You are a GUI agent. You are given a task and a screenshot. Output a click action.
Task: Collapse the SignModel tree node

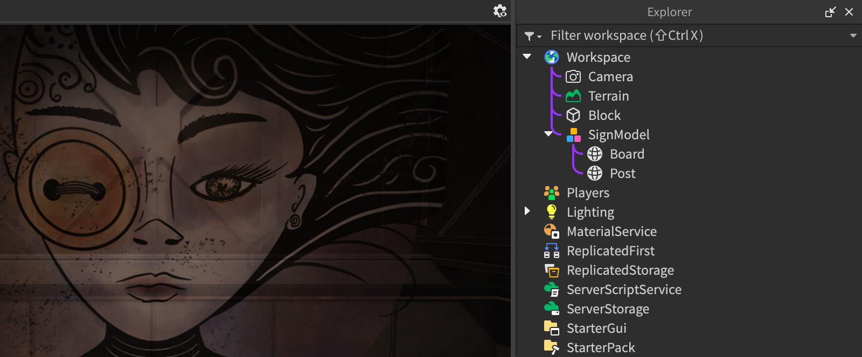[x=548, y=134]
